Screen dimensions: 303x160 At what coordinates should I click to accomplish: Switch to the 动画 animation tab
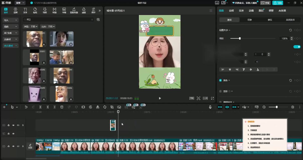[251, 11]
